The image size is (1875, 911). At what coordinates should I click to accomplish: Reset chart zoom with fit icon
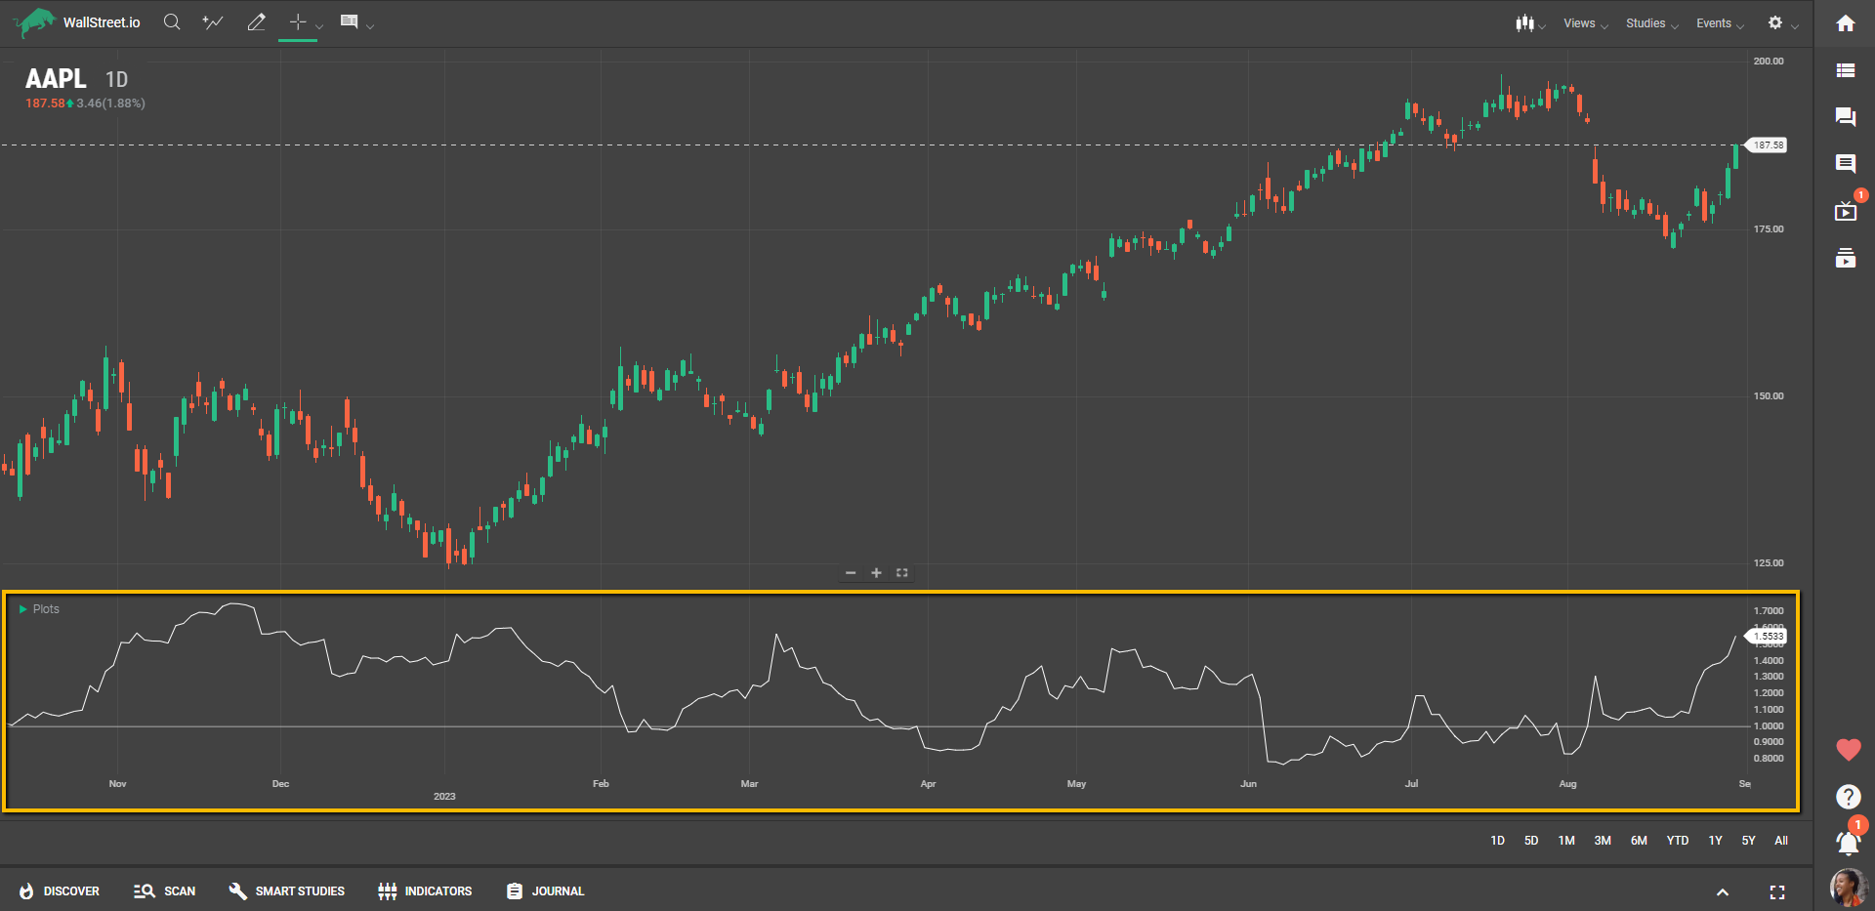point(902,573)
